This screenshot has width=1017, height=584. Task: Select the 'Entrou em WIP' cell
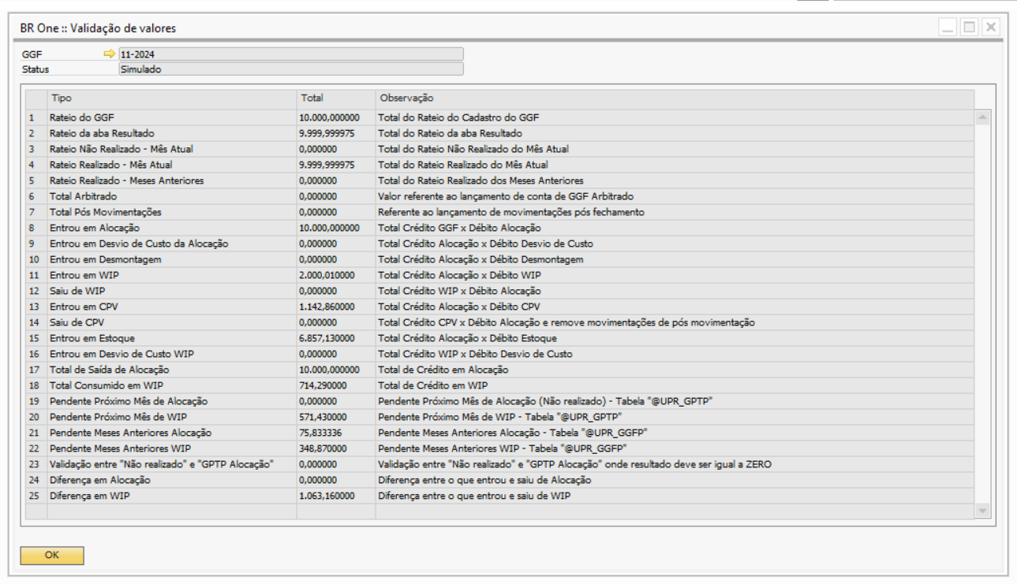point(172,275)
